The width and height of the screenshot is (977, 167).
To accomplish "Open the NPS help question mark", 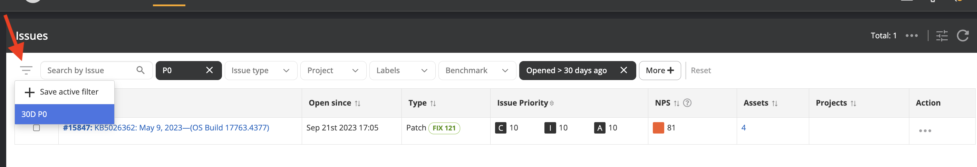I will pyautogui.click(x=687, y=103).
